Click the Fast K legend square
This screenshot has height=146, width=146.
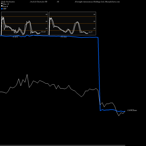point(2,6)
